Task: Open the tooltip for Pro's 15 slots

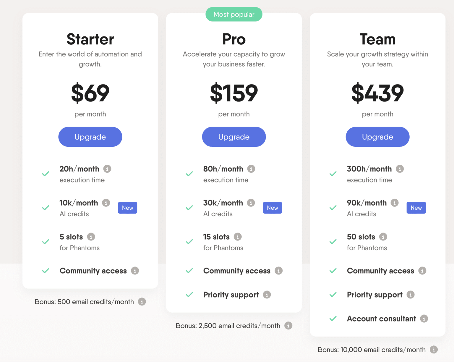Action: click(237, 237)
